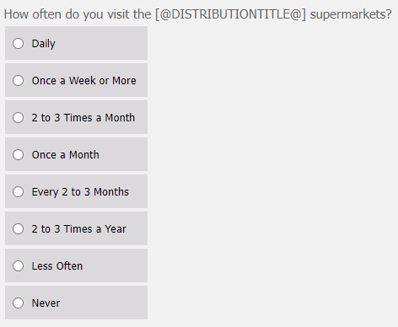Mark the 2 to 3 Times a Year radio circle

coord(18,228)
